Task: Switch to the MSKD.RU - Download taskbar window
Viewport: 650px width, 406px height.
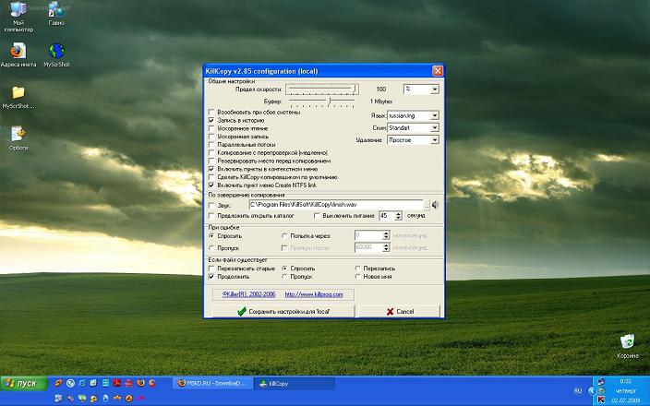Action: (x=212, y=384)
